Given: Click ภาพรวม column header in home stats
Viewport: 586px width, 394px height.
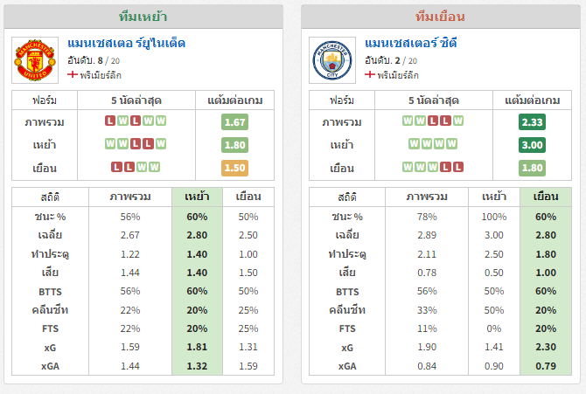Looking at the screenshot, I should (130, 197).
